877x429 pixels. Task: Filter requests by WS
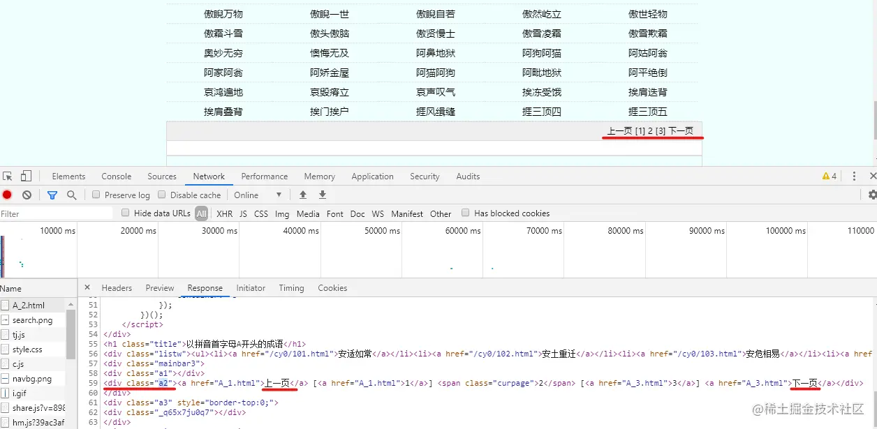(x=378, y=214)
